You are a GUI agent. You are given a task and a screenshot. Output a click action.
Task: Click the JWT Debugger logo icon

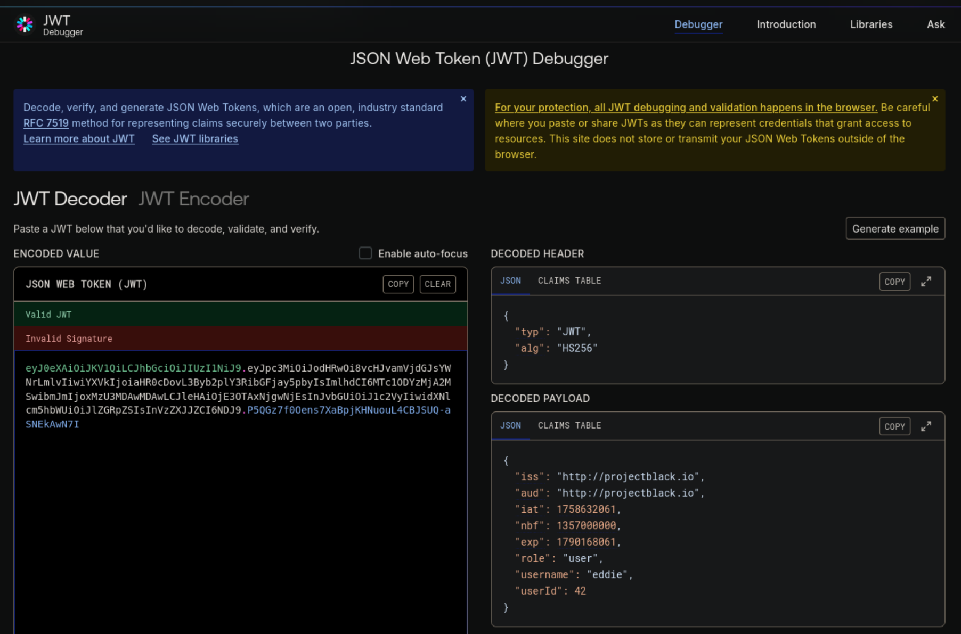click(x=25, y=24)
